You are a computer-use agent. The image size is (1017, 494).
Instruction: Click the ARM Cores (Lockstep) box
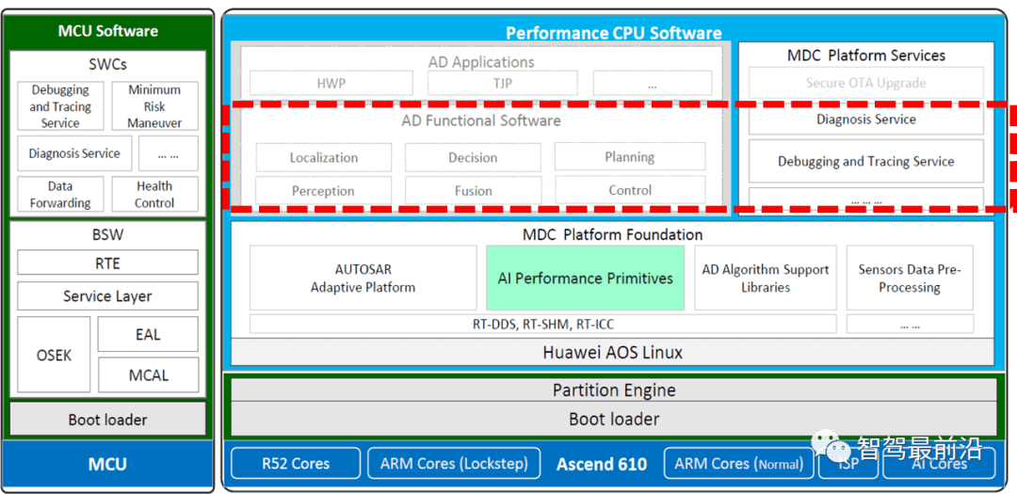[454, 464]
